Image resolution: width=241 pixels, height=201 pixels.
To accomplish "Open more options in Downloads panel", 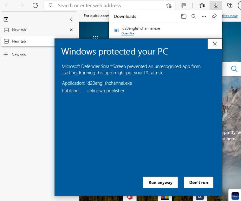I will coord(204,16).
